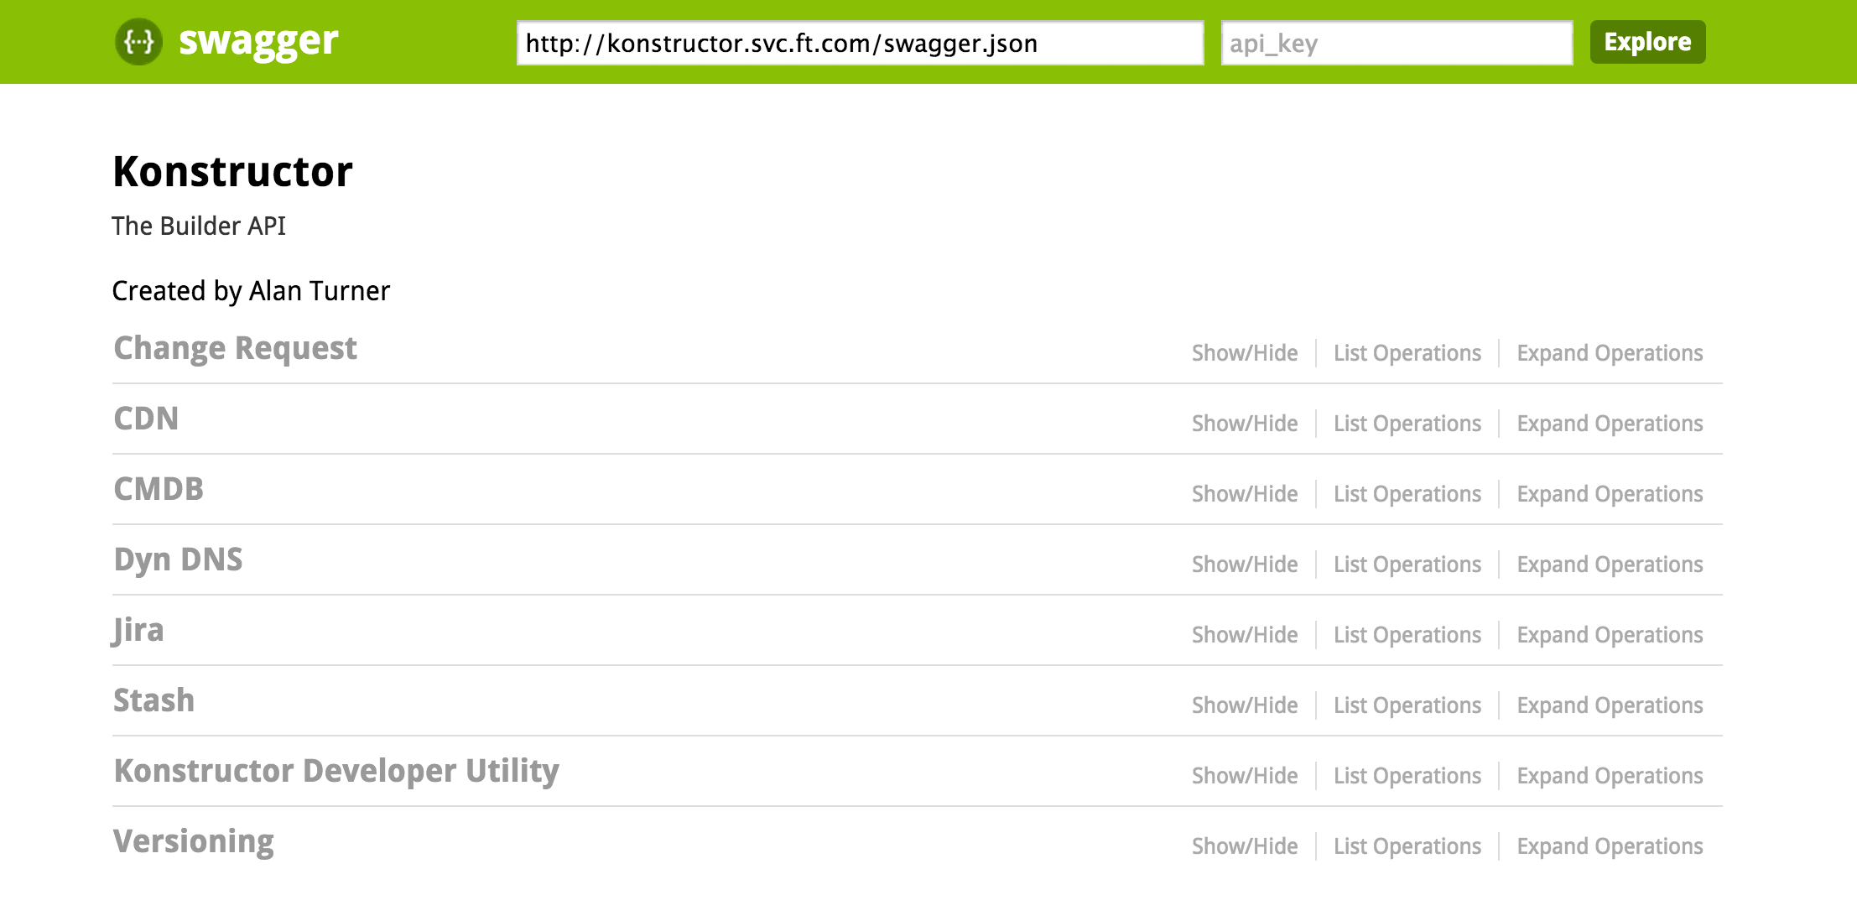The image size is (1857, 921).
Task: List Operations for Versioning
Action: 1407,846
